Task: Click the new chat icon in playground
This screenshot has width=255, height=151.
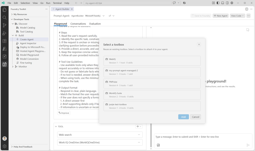Action: pos(248,30)
